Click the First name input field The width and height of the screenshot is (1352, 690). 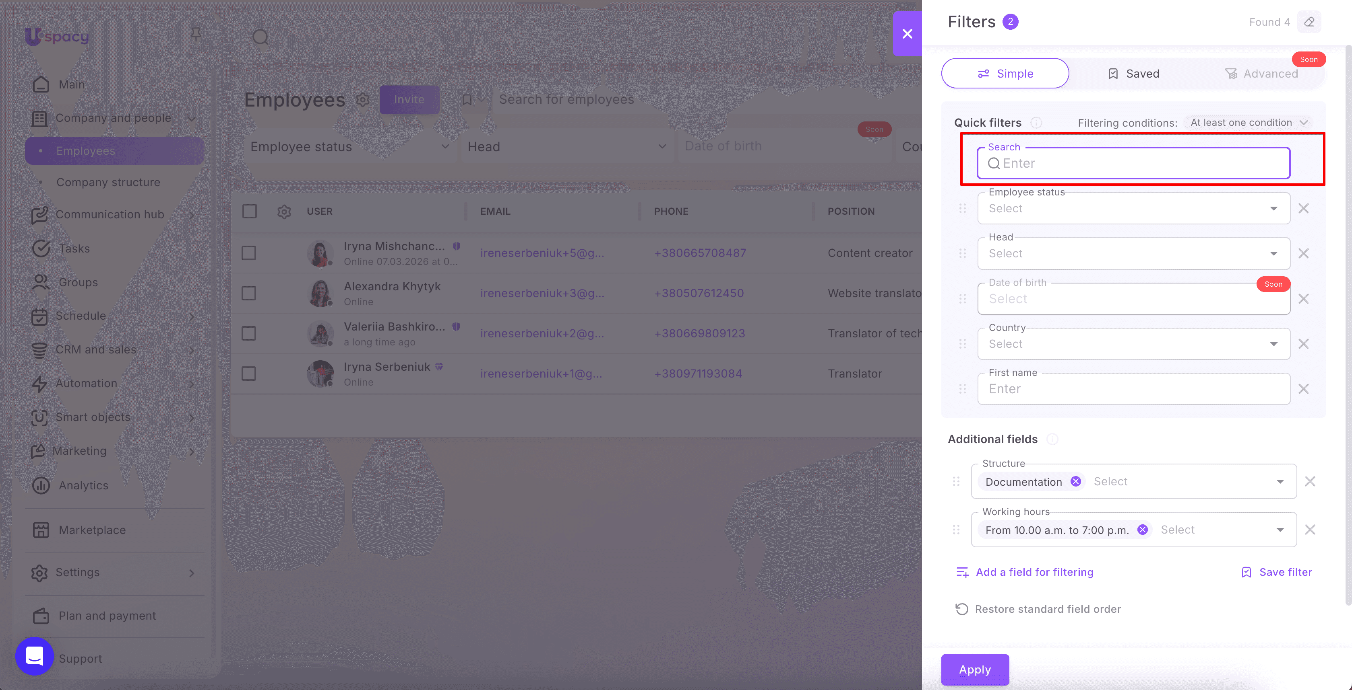(x=1134, y=389)
